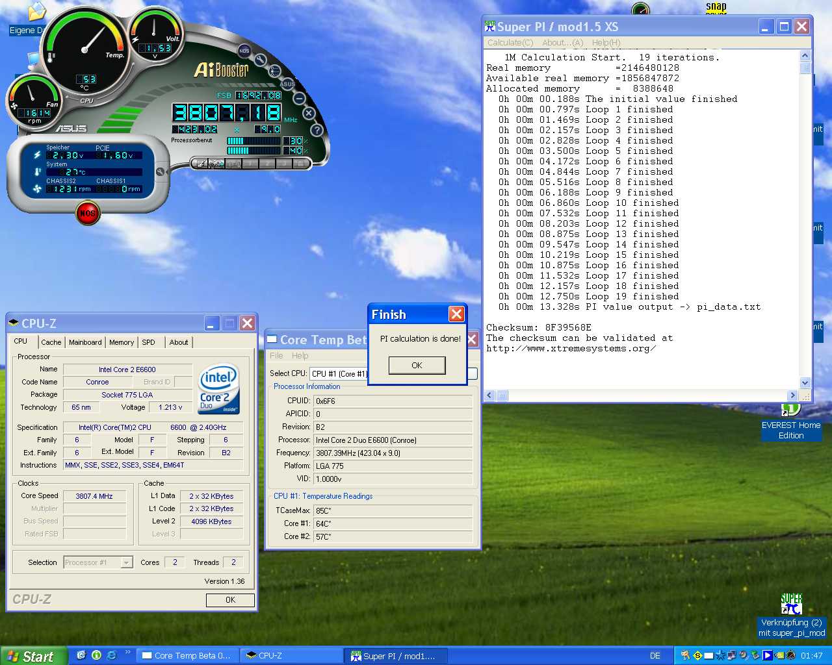Open the AiBooster help question mark icon
The height and width of the screenshot is (665, 832).
pos(317,130)
